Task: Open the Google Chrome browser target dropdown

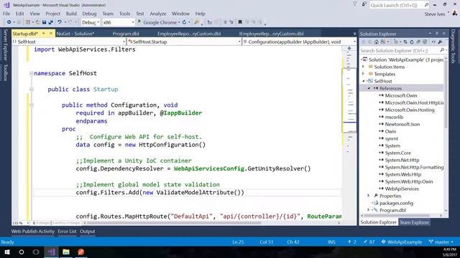Action: pyautogui.click(x=179, y=22)
